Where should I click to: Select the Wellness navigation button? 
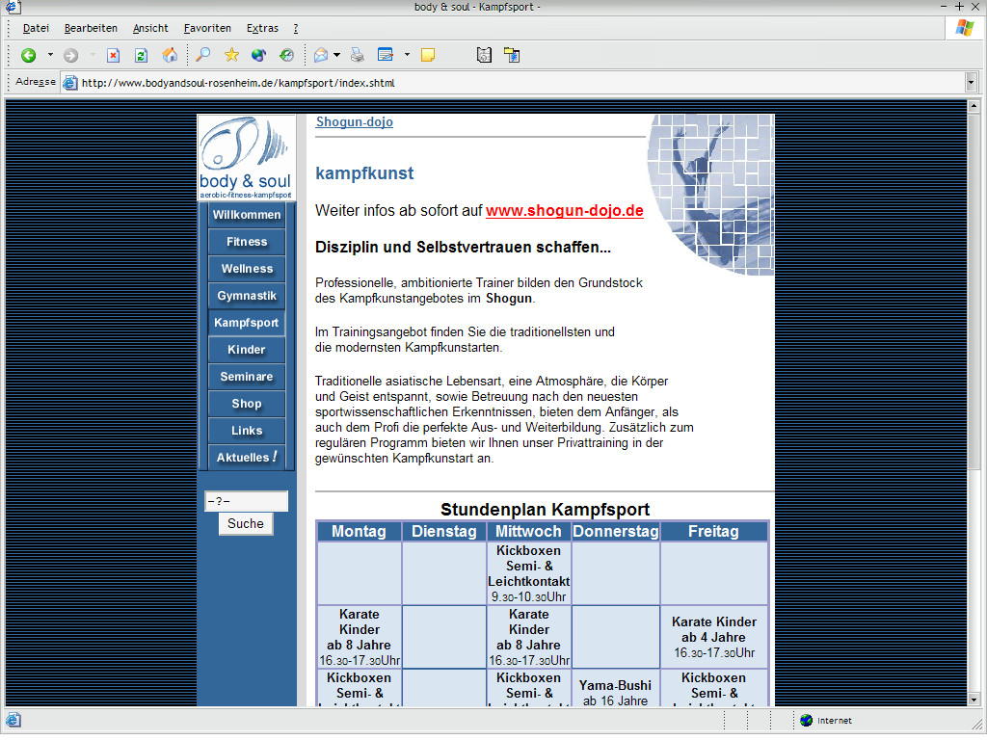247,269
